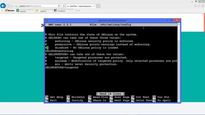Open the address bar dropdown arrow
Viewport: 205px width, 115px height.
click(x=61, y=6)
